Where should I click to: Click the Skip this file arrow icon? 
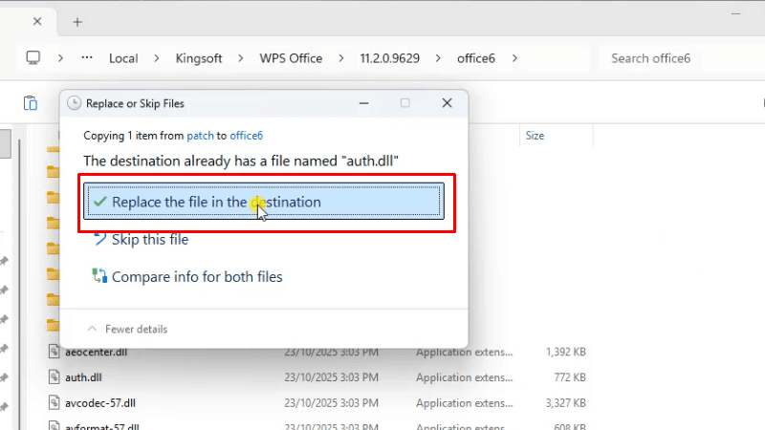click(99, 239)
